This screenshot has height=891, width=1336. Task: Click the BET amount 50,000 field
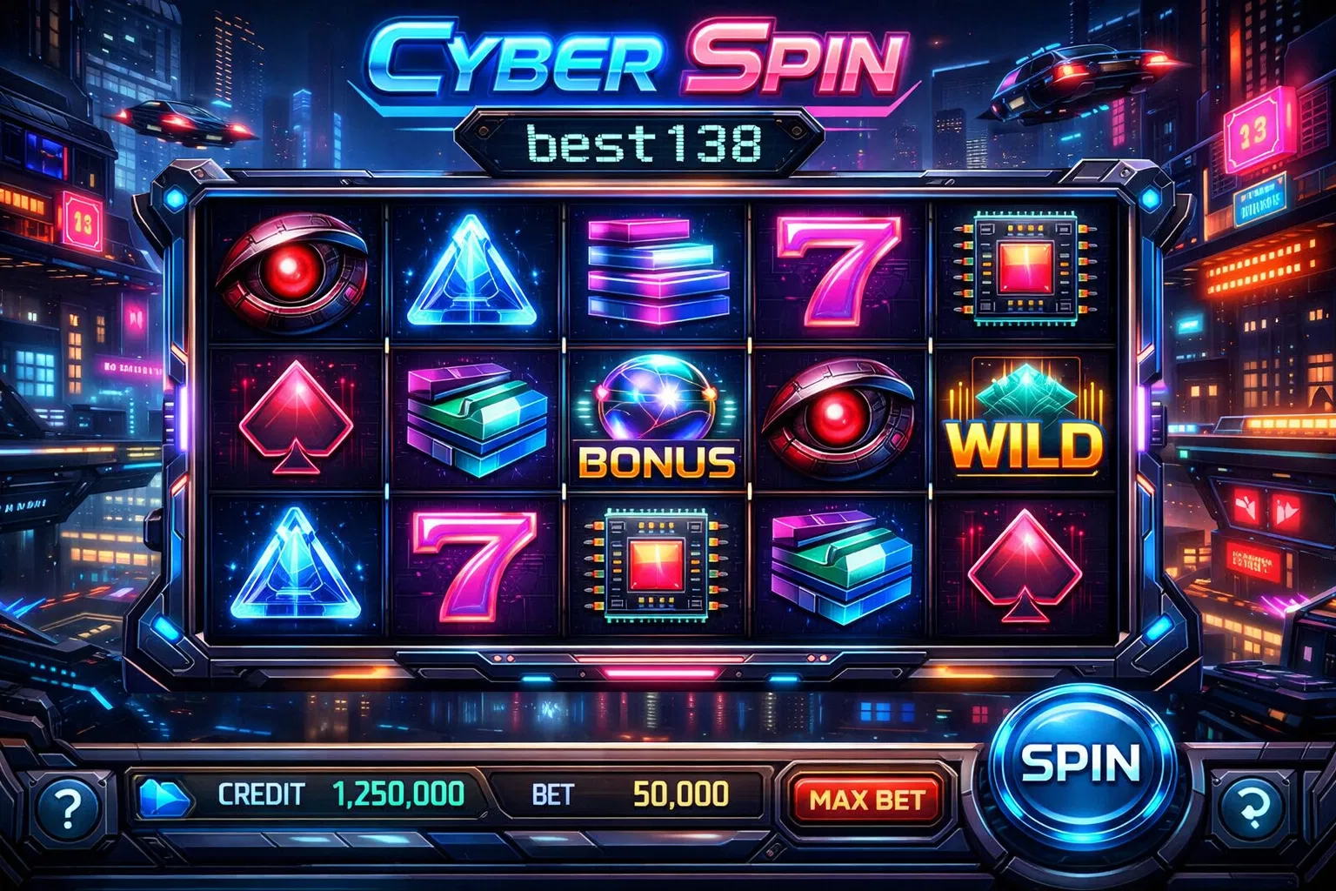click(681, 794)
